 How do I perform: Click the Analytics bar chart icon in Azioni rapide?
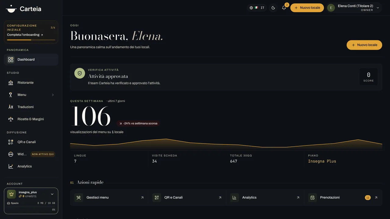[235, 198]
